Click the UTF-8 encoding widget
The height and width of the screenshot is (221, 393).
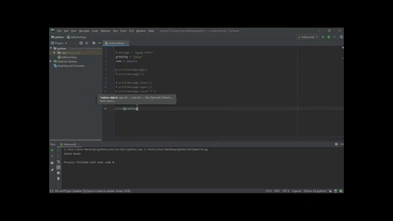click(286, 191)
